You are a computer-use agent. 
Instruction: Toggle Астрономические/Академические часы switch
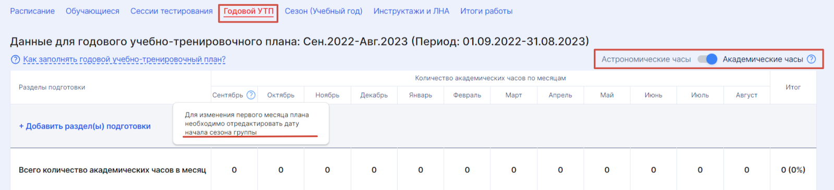click(x=707, y=59)
